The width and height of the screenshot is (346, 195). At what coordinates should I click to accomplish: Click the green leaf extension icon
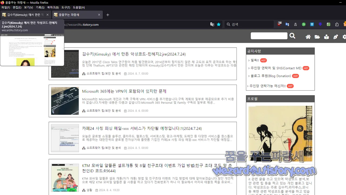(328, 24)
